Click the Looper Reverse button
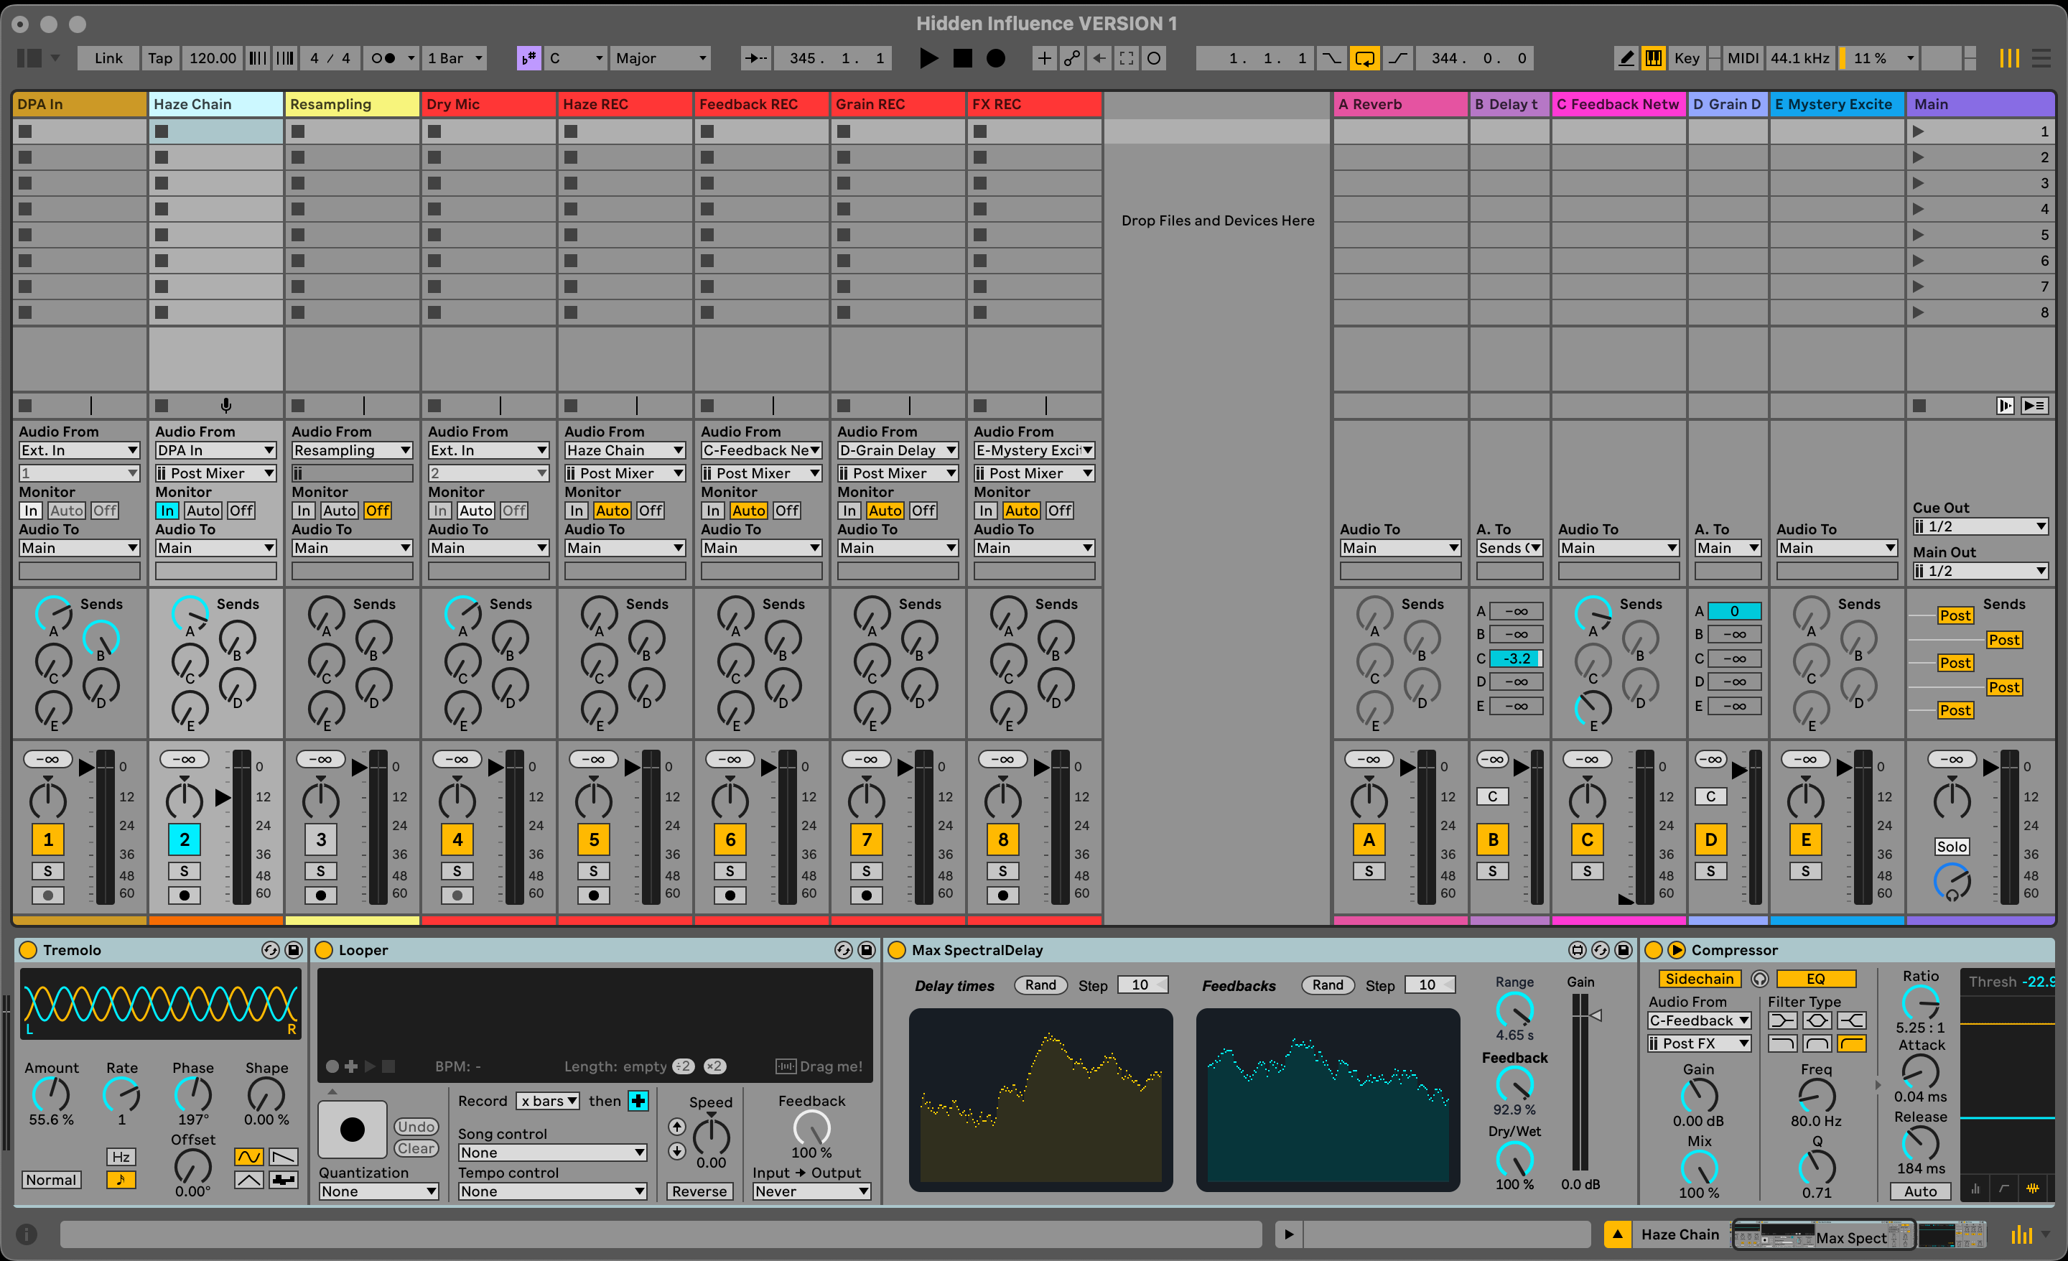Screen dimensions: 2068x1261 point(699,1191)
